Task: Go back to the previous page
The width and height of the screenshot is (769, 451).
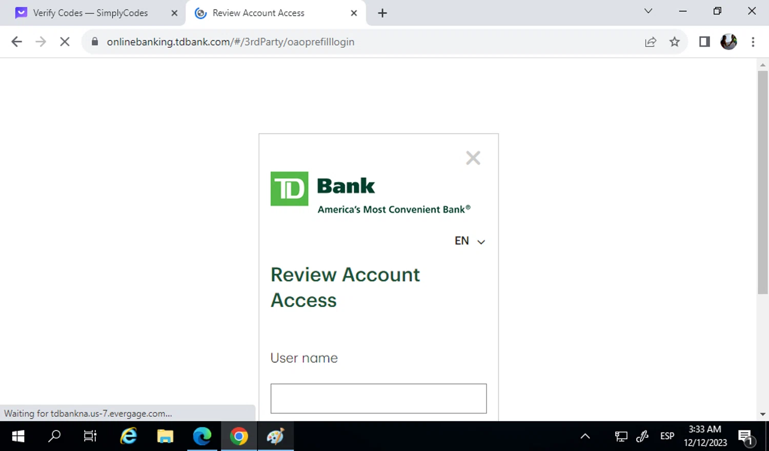Action: point(16,42)
